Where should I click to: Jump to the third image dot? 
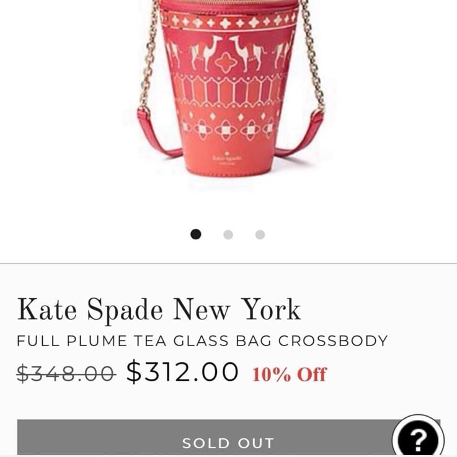pos(260,234)
